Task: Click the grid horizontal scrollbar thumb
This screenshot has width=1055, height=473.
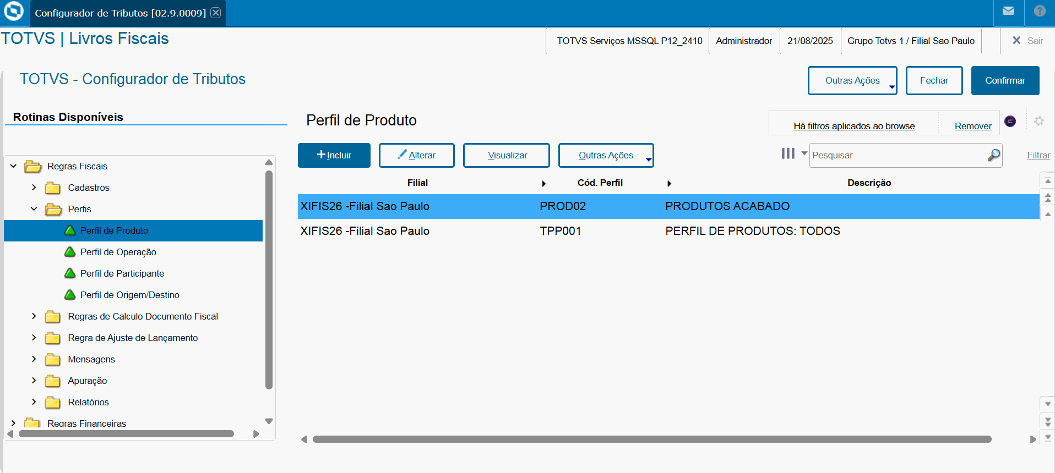Action: tap(652, 439)
